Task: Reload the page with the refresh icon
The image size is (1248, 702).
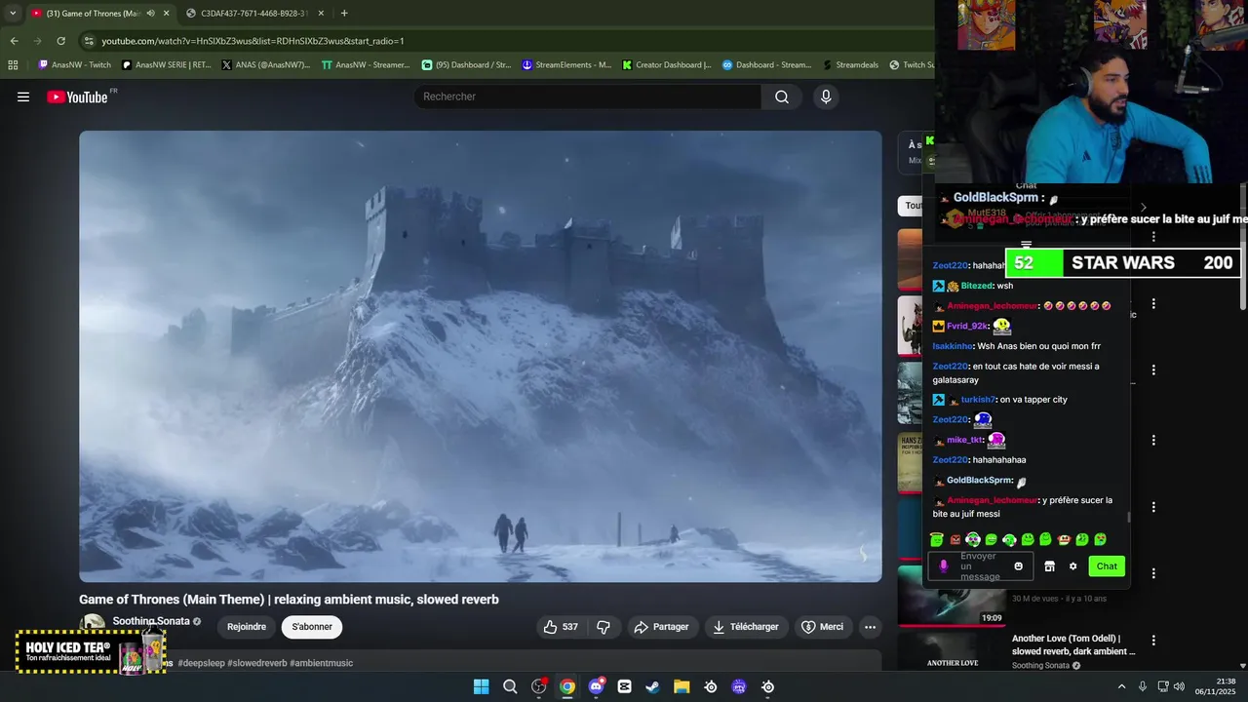Action: (60, 41)
